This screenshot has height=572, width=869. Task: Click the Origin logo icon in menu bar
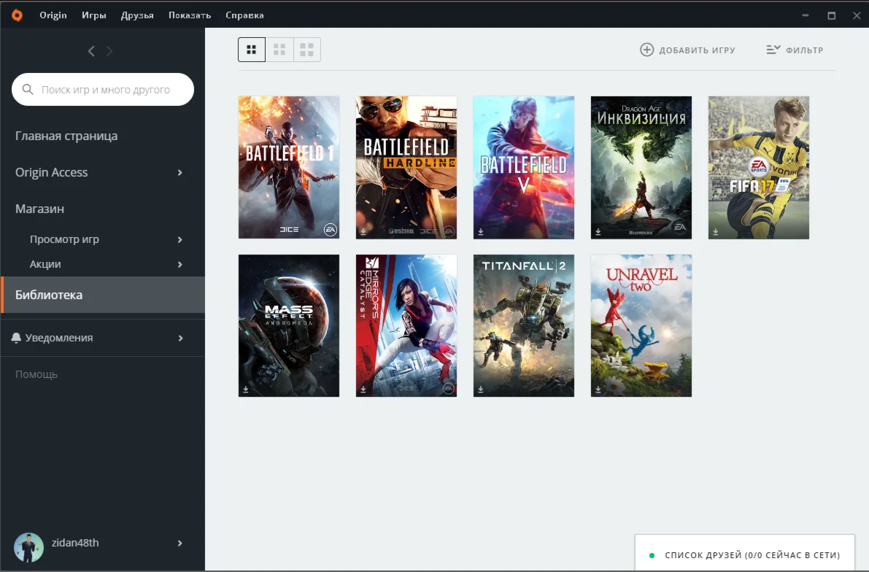[x=16, y=15]
